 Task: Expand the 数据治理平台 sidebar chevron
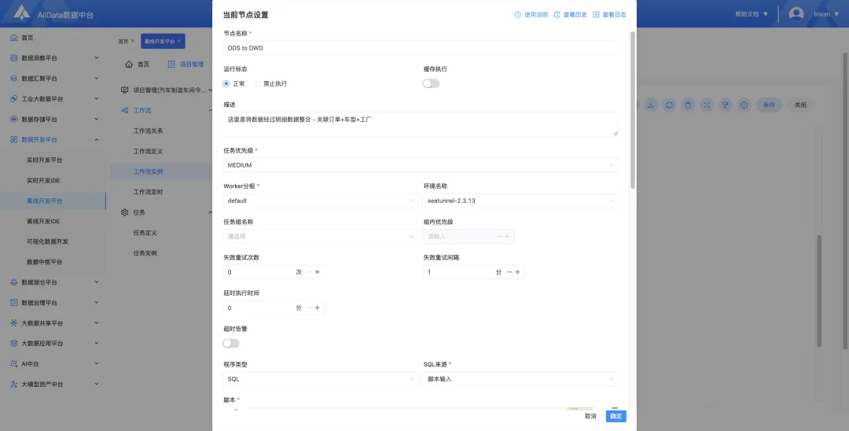(x=97, y=303)
